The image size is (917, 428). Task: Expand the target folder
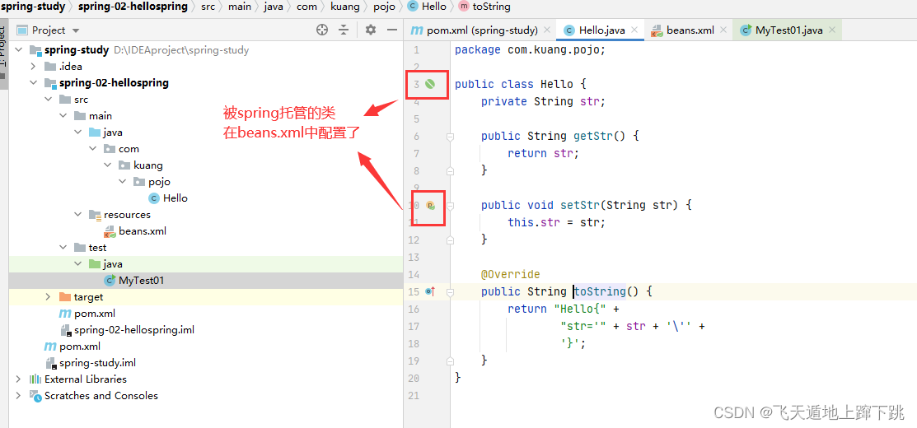click(x=48, y=296)
